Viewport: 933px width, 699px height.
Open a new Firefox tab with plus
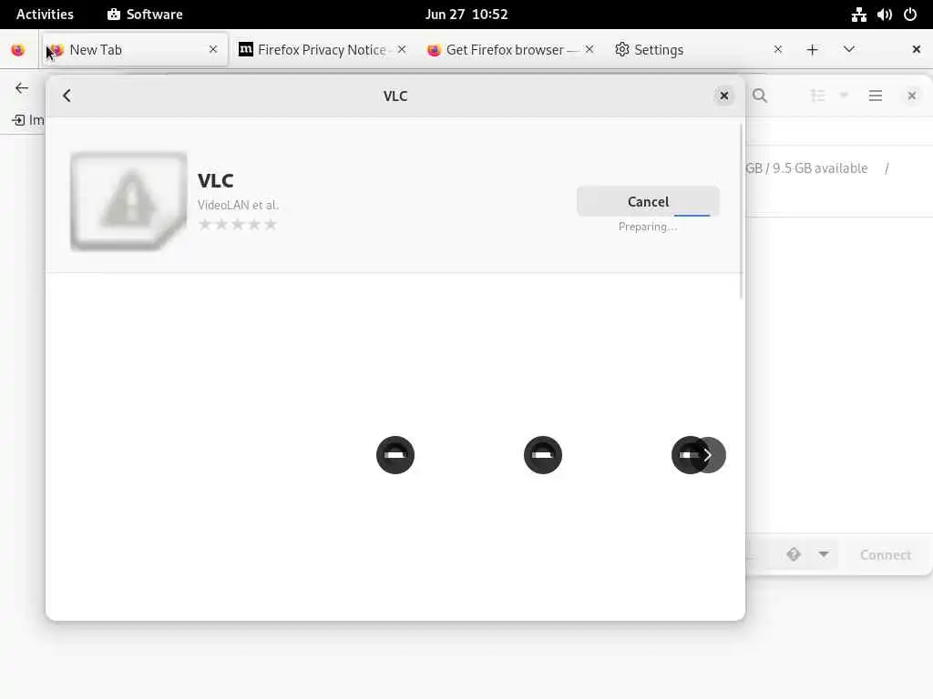coord(812,50)
